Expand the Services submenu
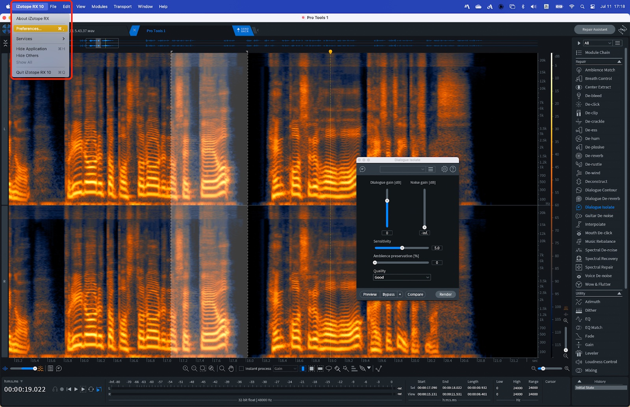 (41, 39)
